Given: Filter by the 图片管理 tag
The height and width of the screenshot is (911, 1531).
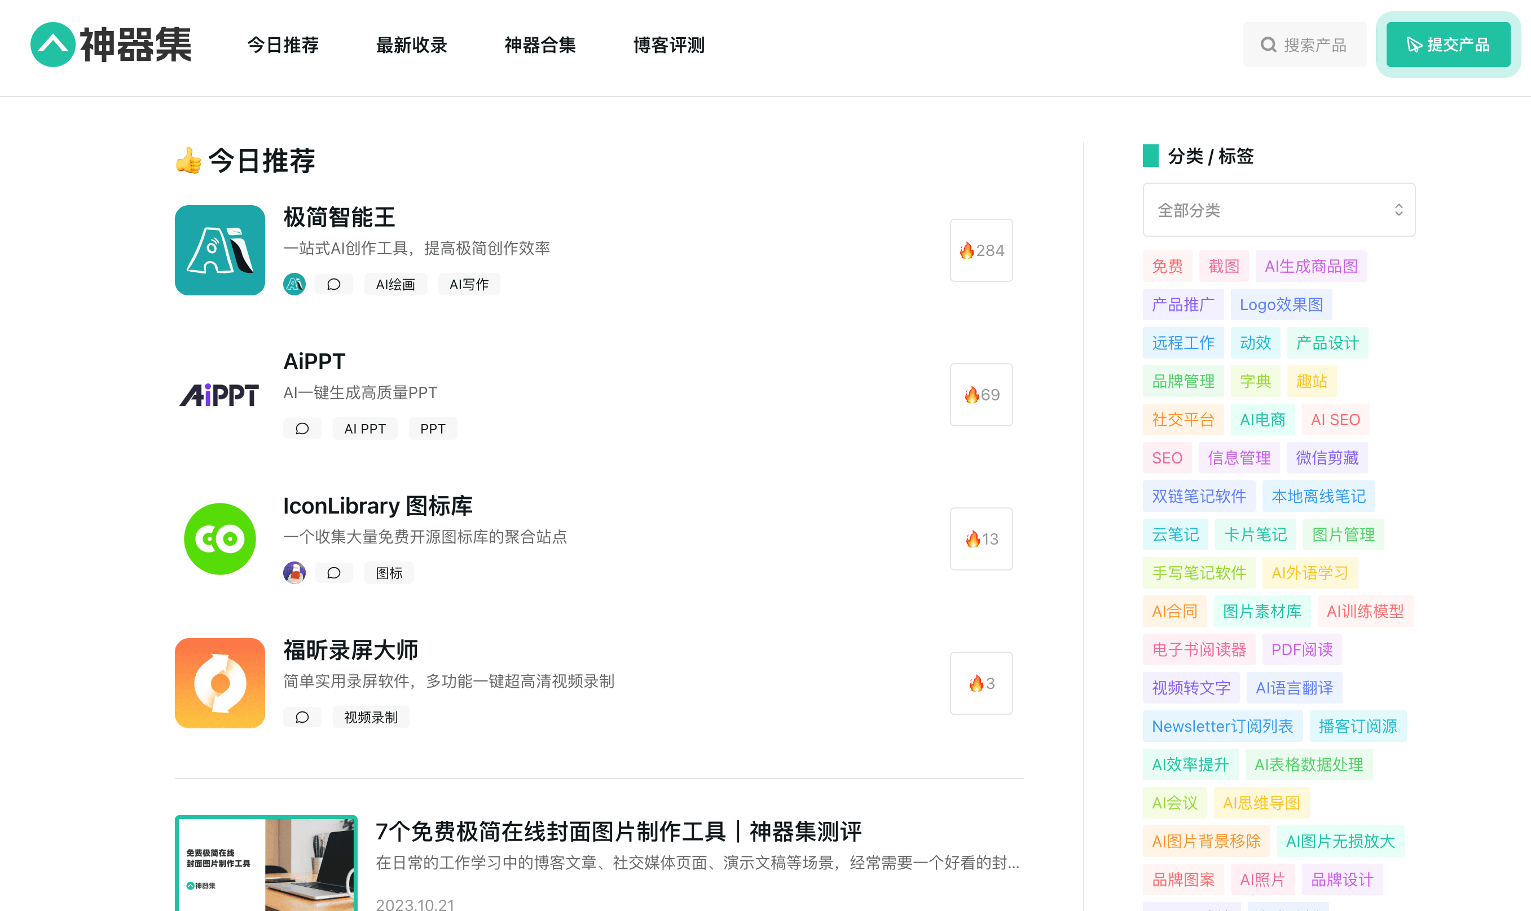Looking at the screenshot, I should tap(1344, 534).
